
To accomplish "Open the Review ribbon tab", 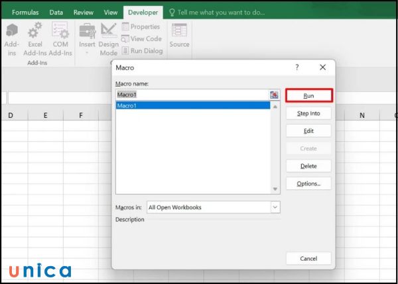I will click(x=84, y=12).
